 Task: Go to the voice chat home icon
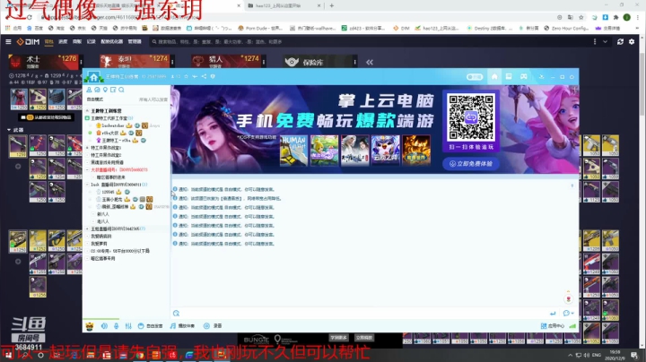(x=94, y=76)
